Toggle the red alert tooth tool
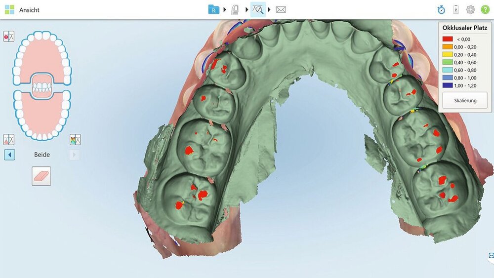The height and width of the screenshot is (278, 494). coord(9,36)
